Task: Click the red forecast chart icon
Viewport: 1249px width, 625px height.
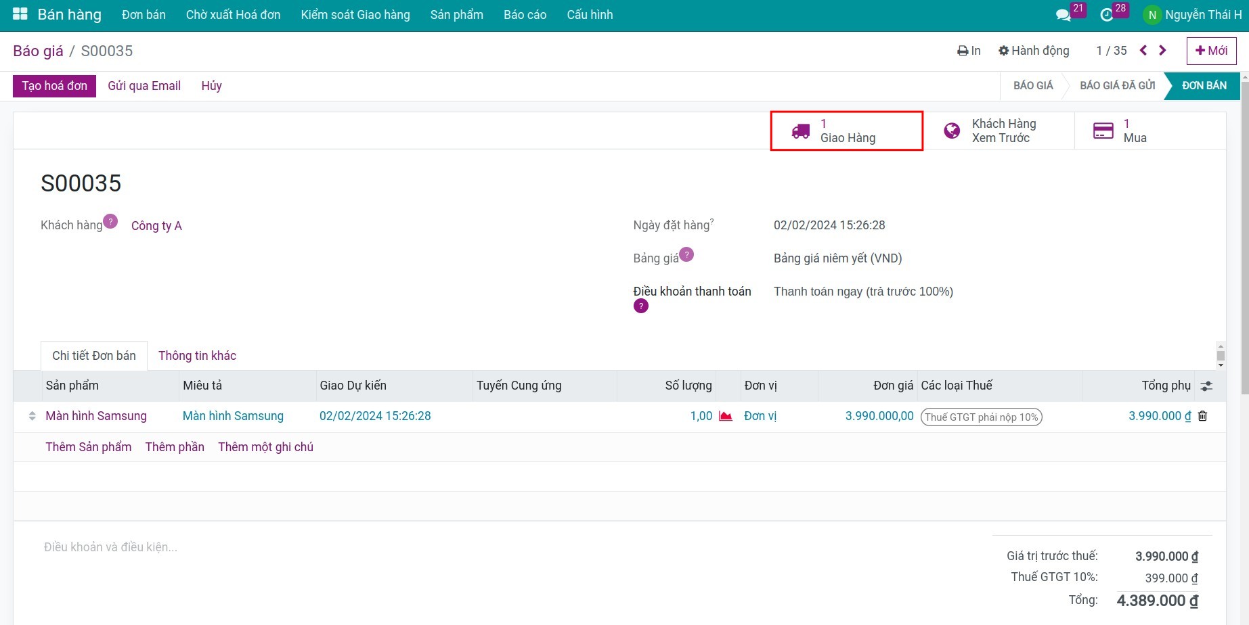Action: [x=726, y=416]
